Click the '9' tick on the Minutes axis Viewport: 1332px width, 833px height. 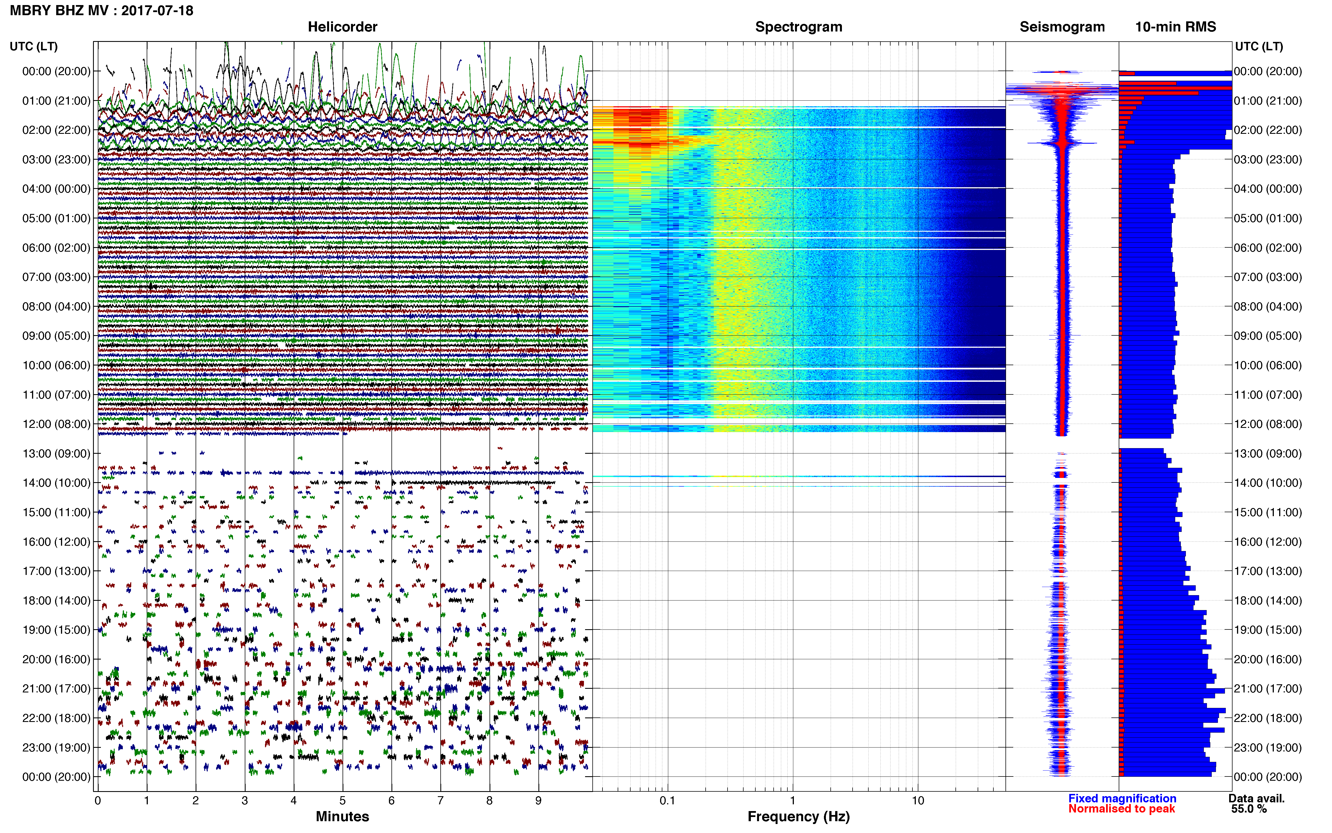tap(538, 800)
